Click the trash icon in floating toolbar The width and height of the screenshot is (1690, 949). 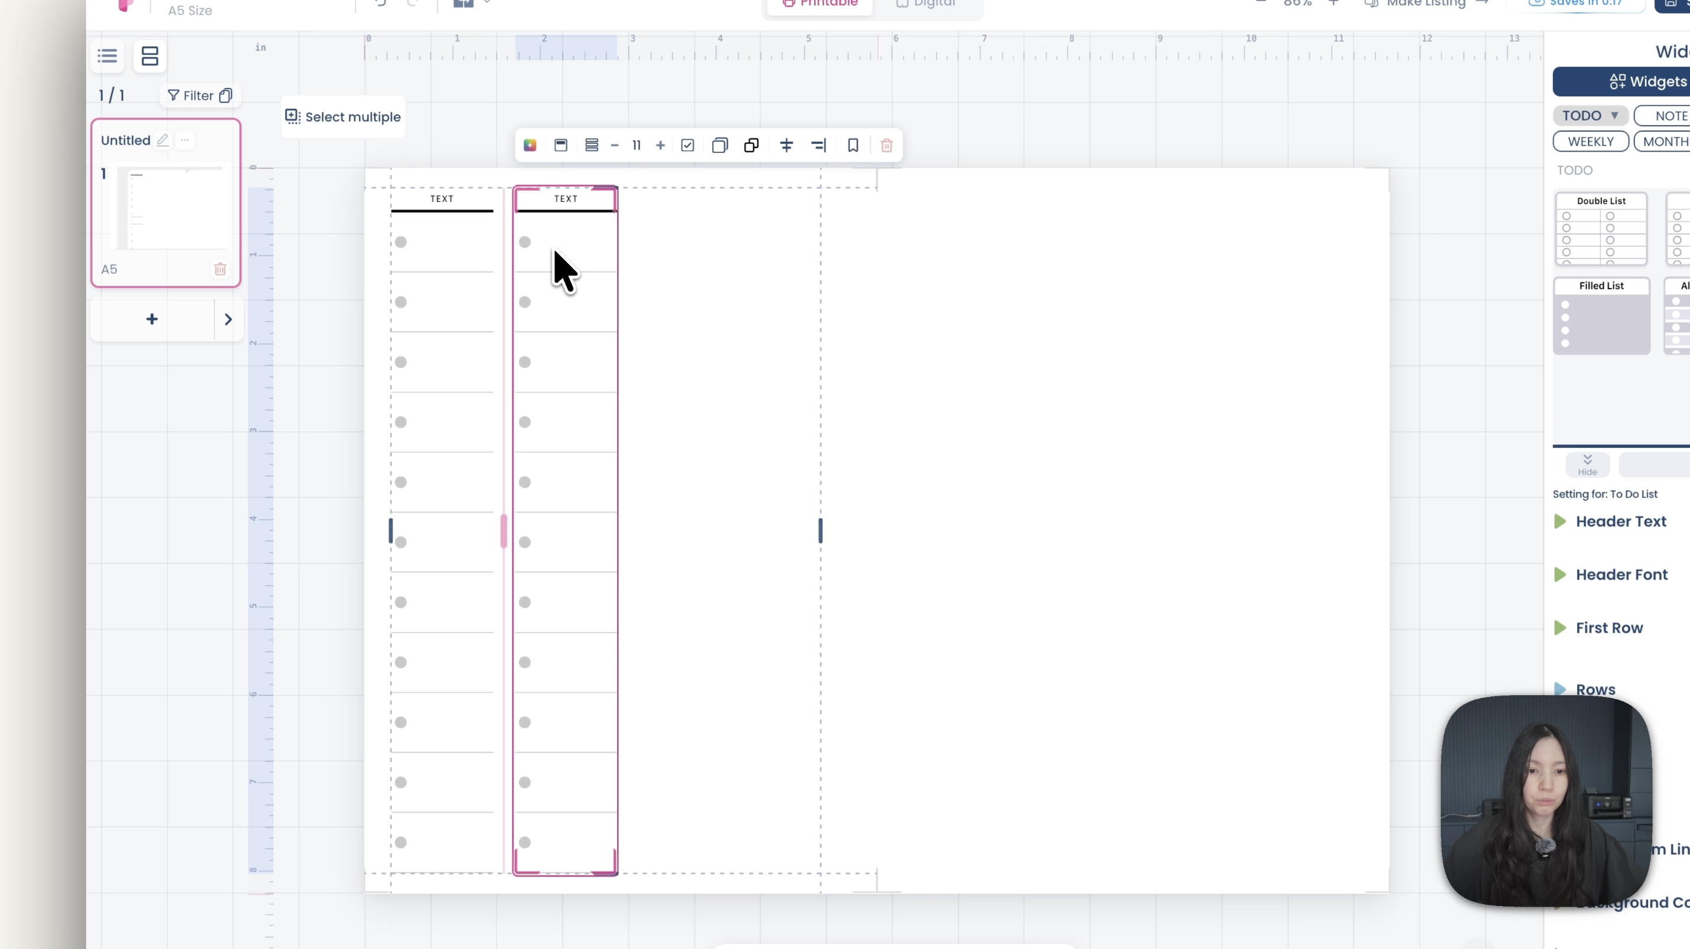pyautogui.click(x=886, y=146)
